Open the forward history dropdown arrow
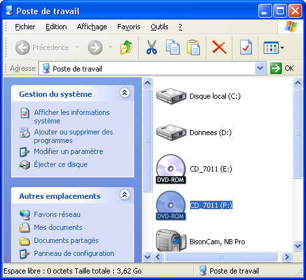306x280 pixels. 110,47
